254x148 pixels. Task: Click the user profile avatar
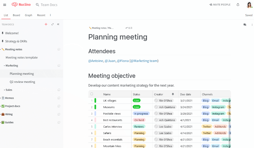click(x=249, y=5)
